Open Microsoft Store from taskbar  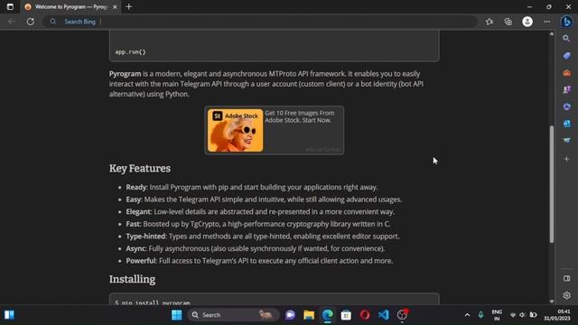(x=346, y=315)
